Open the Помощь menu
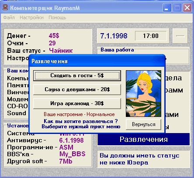 click(x=57, y=17)
